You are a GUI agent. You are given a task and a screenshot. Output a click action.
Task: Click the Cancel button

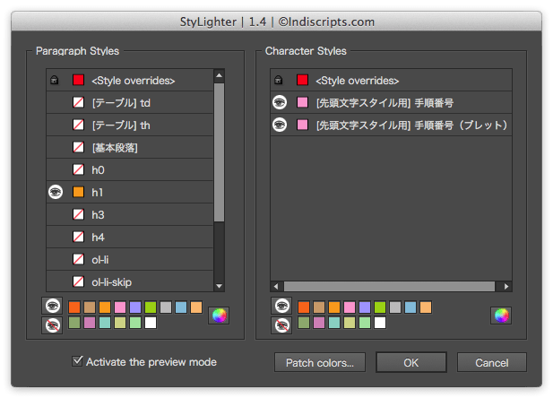pos(492,362)
